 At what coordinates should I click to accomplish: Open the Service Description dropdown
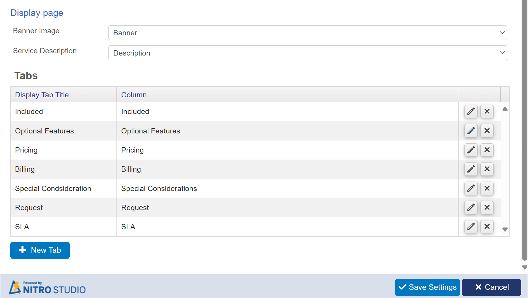tap(307, 53)
